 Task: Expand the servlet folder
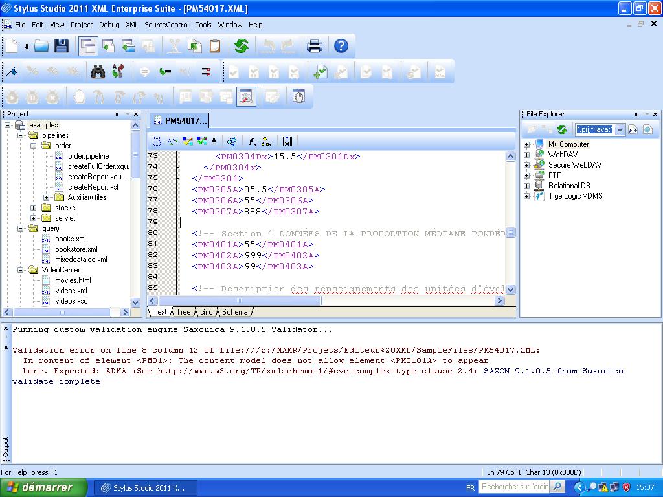(34, 219)
